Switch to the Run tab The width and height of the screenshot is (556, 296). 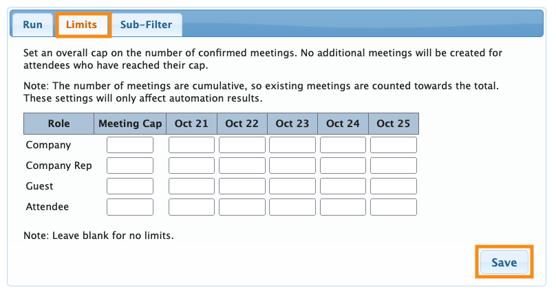(32, 25)
